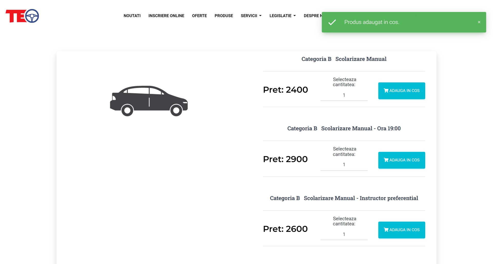Close the green notification with the X
The width and height of the screenshot is (493, 264).
pos(479,22)
